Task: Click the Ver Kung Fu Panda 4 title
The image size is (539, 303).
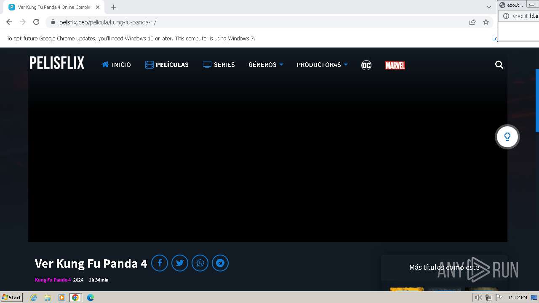Action: [91, 263]
